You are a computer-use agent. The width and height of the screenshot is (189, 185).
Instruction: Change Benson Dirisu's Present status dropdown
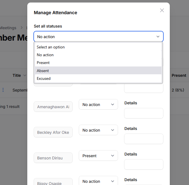98,156
